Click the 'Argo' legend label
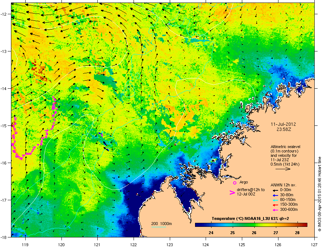Viewport: 322px width, 248px height. tap(244, 182)
